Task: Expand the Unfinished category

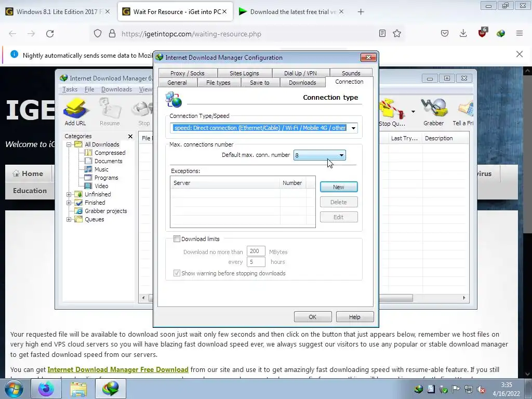Action: pos(69,194)
